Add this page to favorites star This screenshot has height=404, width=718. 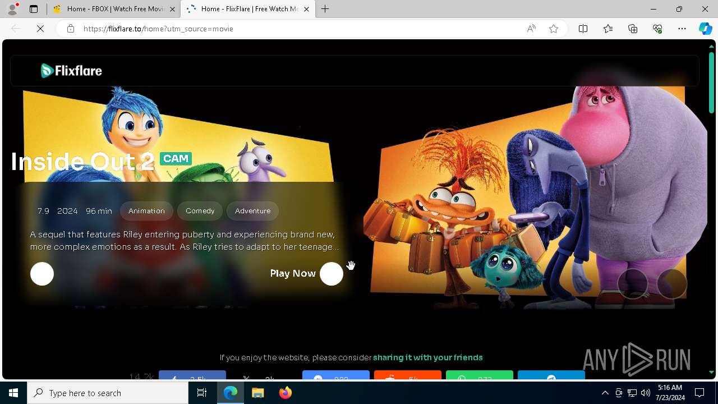554,29
